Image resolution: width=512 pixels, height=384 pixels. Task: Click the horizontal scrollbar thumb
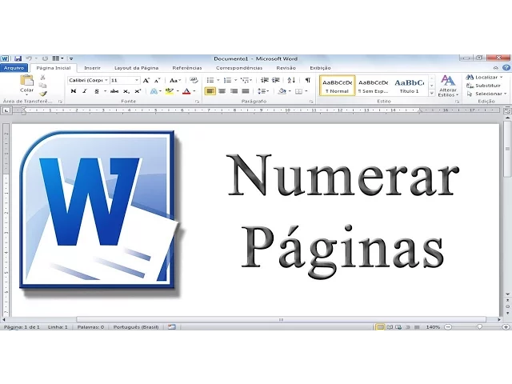tap(281, 320)
